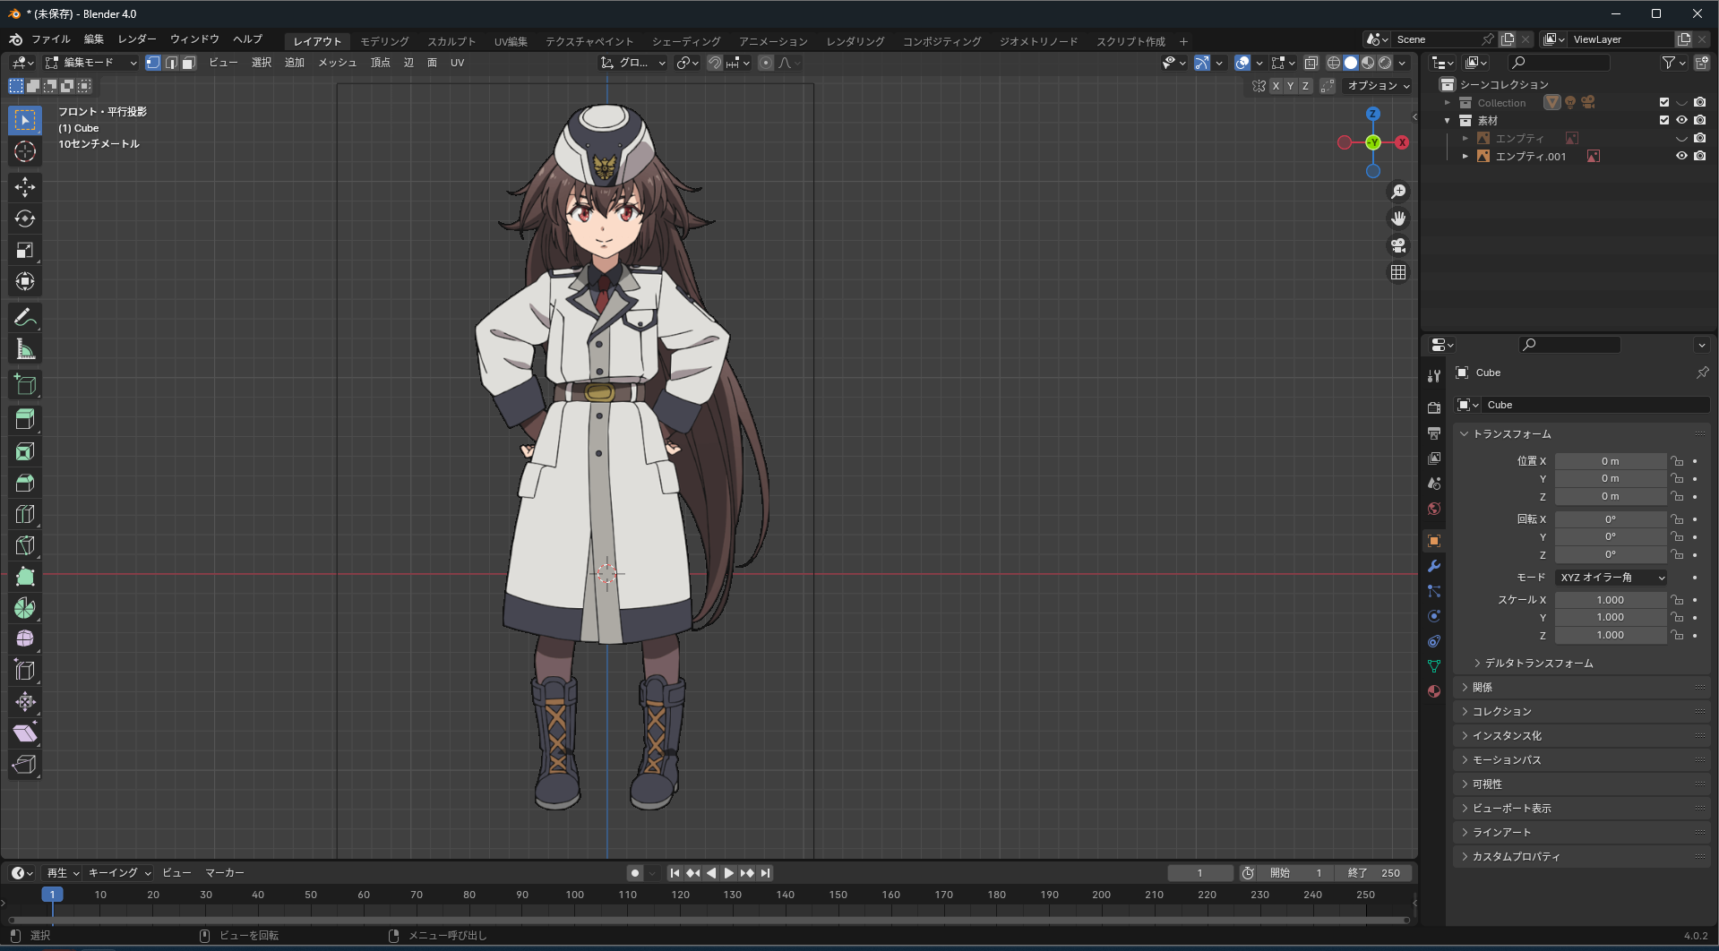The width and height of the screenshot is (1719, 951).
Task: Activate the 3D Cursor tool
Action: pos(25,151)
